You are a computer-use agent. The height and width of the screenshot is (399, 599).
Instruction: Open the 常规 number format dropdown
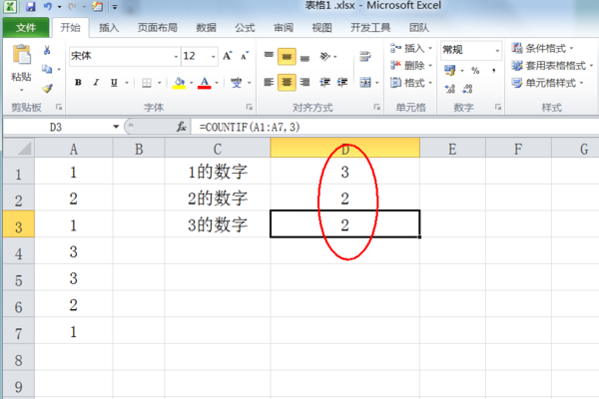pos(497,51)
